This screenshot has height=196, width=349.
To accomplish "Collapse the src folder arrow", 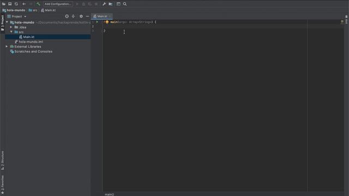I will [11, 32].
